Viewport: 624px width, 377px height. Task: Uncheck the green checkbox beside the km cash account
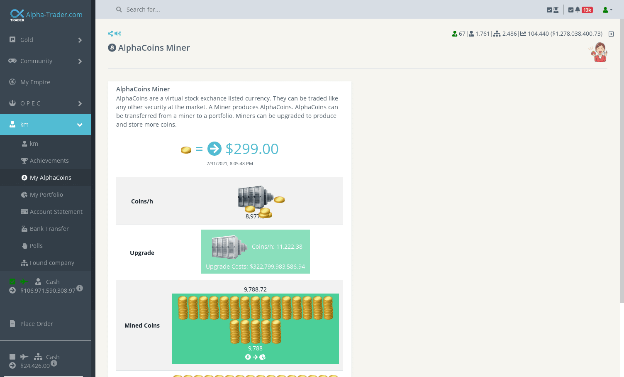12,282
